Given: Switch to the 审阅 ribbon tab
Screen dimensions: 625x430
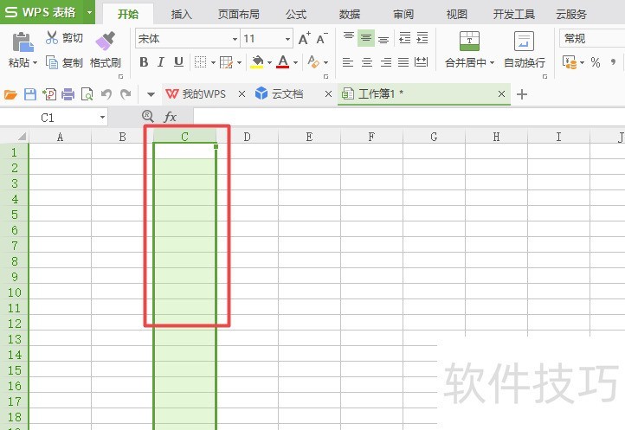Looking at the screenshot, I should coord(403,15).
